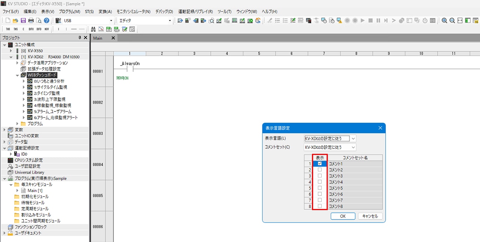This screenshot has width=480, height=242.
Task: Select CPUシステム設定 in project tree
Action: [x=28, y=160]
